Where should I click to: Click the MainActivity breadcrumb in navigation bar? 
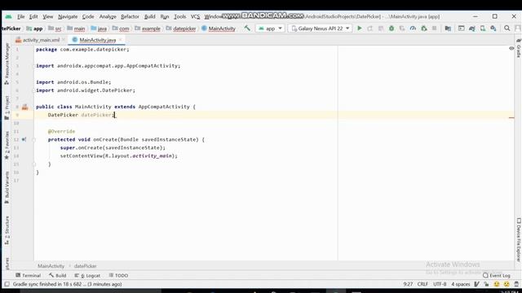(219, 28)
